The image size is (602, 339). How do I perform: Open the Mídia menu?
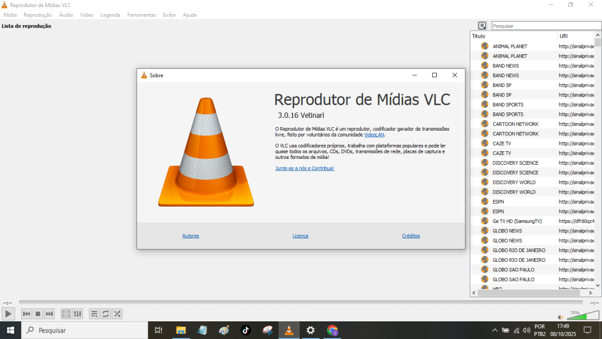[10, 15]
